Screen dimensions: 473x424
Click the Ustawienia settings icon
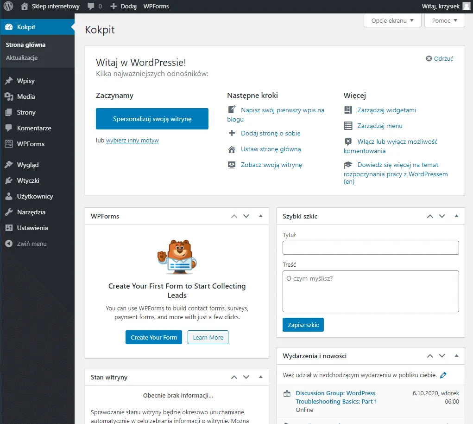click(9, 228)
